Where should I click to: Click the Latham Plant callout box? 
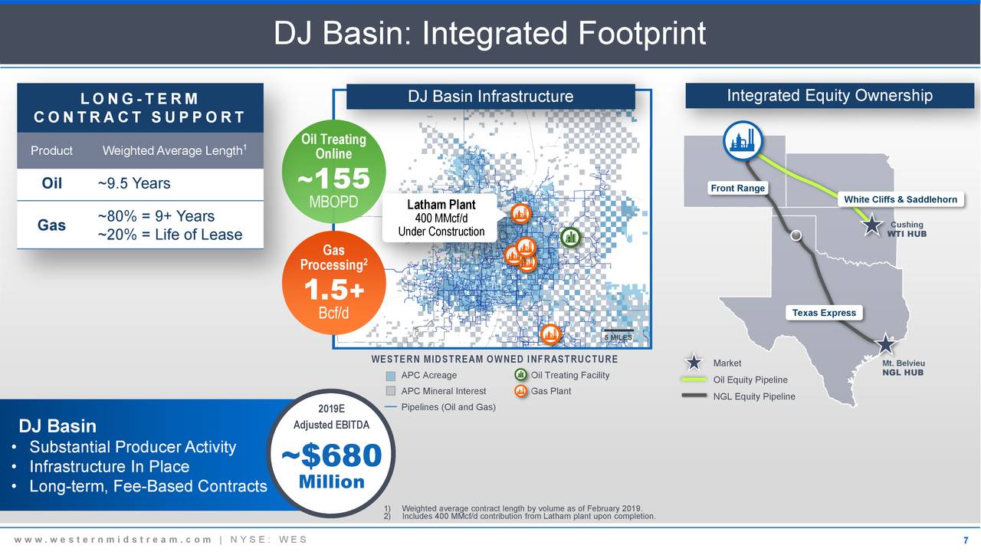point(441,218)
